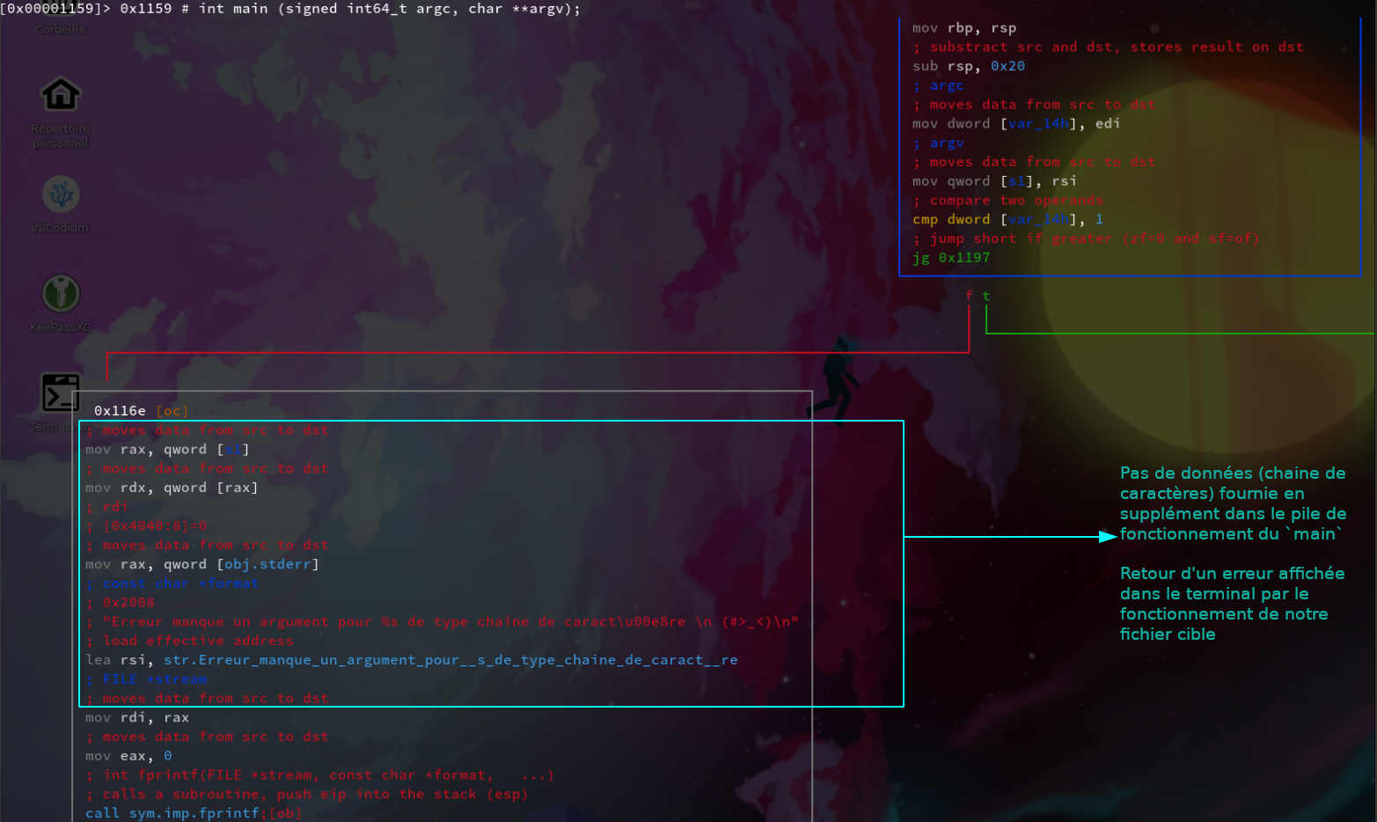Launch the Terminal desktop icon
1377x822 pixels.
tap(61, 393)
